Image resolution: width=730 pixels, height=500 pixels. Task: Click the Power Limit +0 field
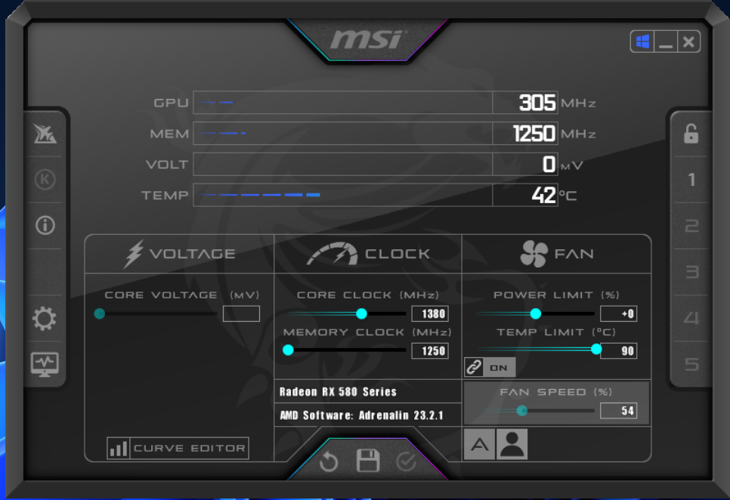coord(618,313)
